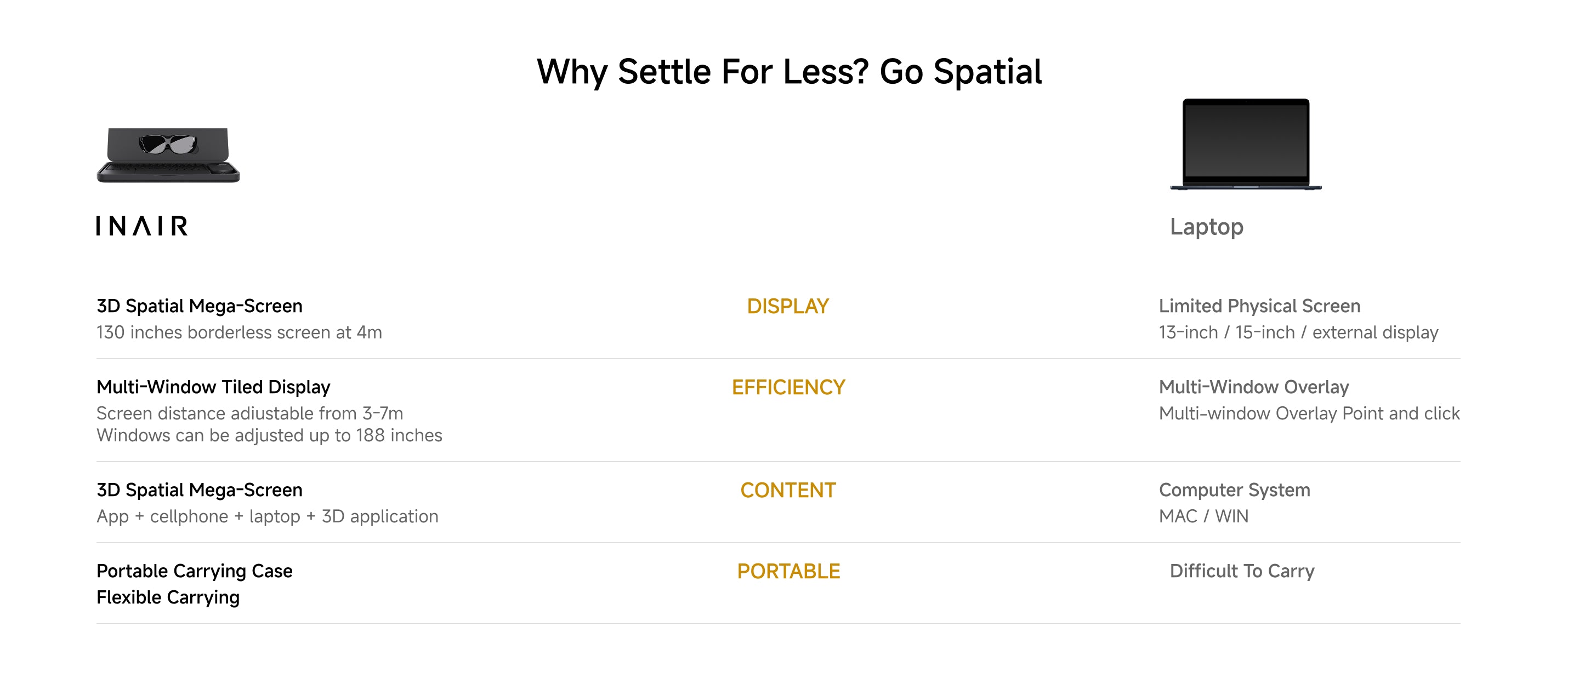
Task: Click 'Windows can be adjusted up to 188 inches'
Action: (269, 435)
